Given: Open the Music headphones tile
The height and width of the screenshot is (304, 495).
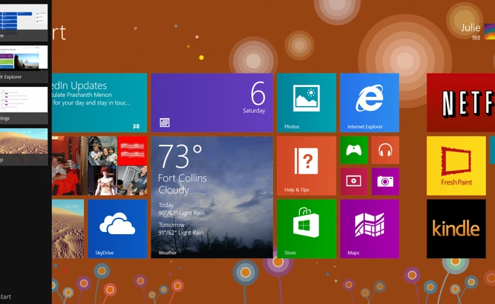Looking at the screenshot, I should (385, 150).
